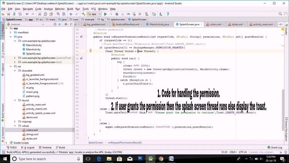Screen dimensions: 289x163
Task: Select music.png in drawable folder
Action: coord(32,92)
